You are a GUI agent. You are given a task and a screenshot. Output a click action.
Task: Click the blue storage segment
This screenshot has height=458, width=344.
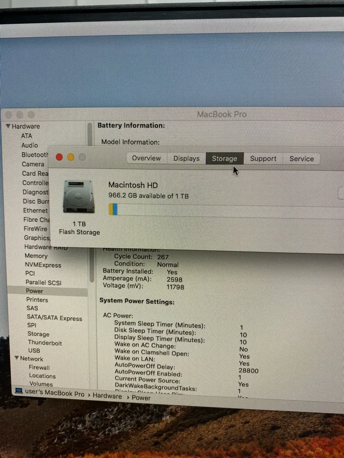point(115,209)
